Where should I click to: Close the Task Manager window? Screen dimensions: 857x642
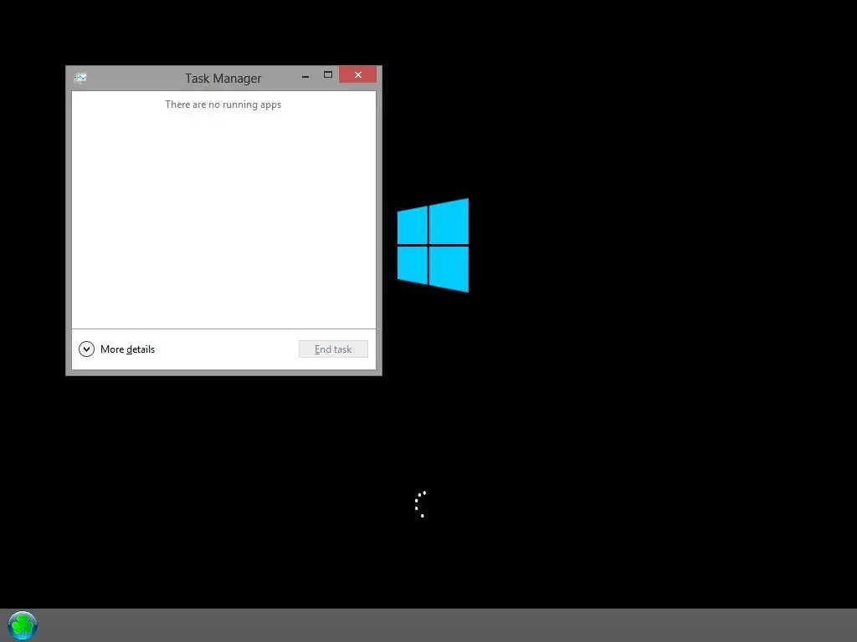tap(357, 74)
